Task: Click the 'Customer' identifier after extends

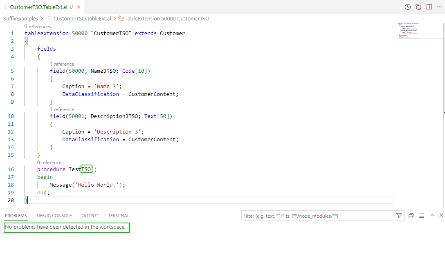Action: coord(172,33)
